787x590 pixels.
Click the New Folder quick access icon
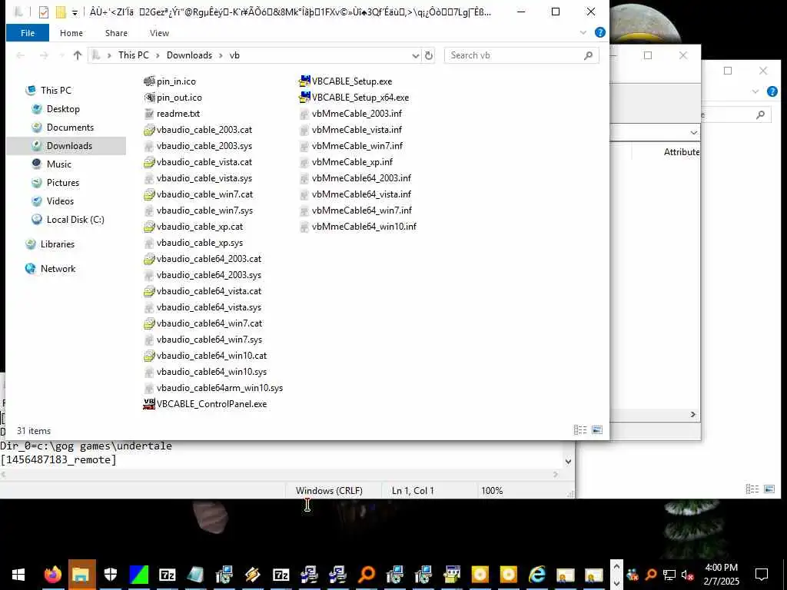point(61,12)
